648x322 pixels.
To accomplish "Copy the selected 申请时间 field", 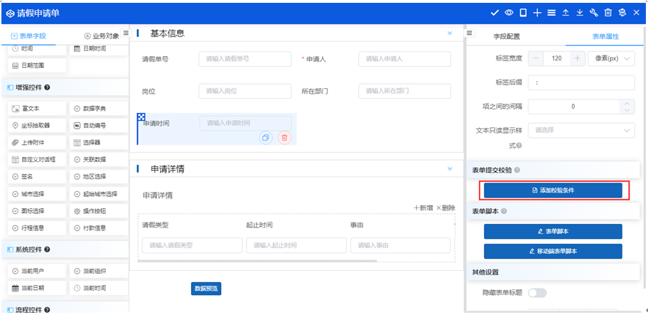I will [265, 138].
